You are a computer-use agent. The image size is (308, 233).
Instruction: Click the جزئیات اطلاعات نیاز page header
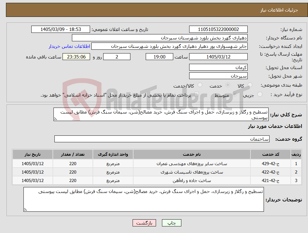tap(279, 10)
